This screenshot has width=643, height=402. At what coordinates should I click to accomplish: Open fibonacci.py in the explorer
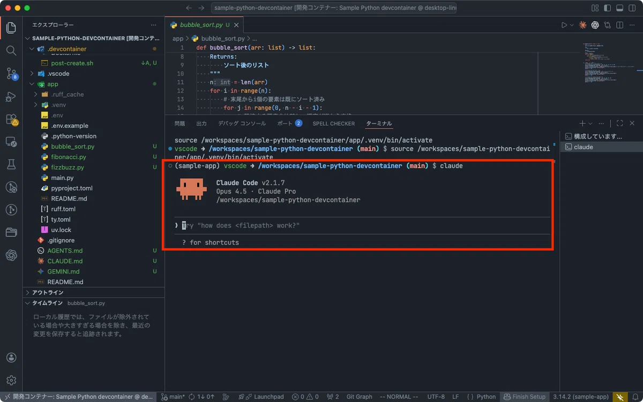[69, 157]
